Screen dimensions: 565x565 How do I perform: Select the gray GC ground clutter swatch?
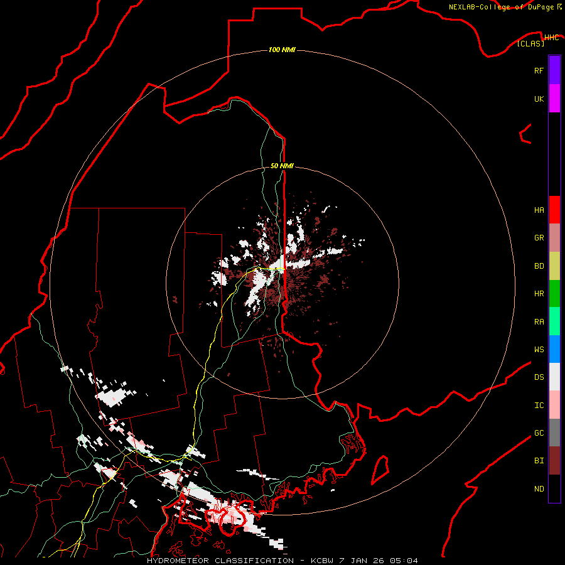554,433
